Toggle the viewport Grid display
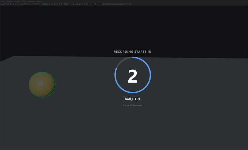Image resolution: width=248 pixels, height=150 pixels. [x=22, y=4]
